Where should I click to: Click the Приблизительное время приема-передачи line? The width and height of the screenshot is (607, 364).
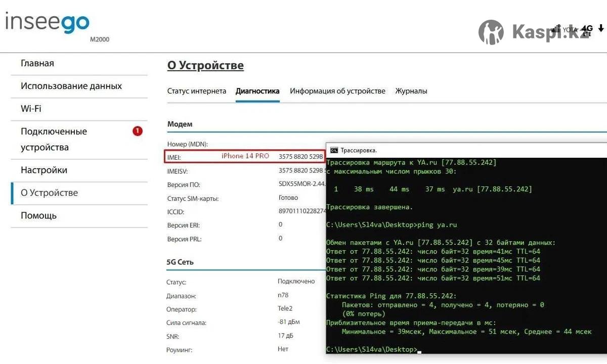(x=411, y=323)
